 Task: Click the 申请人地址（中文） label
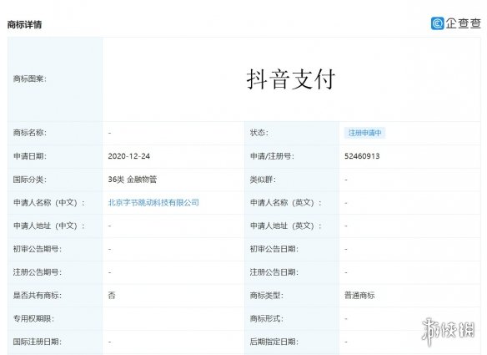click(x=48, y=226)
